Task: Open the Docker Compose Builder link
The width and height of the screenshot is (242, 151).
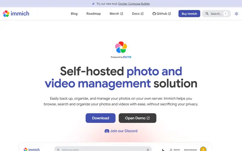Action: click(134, 4)
